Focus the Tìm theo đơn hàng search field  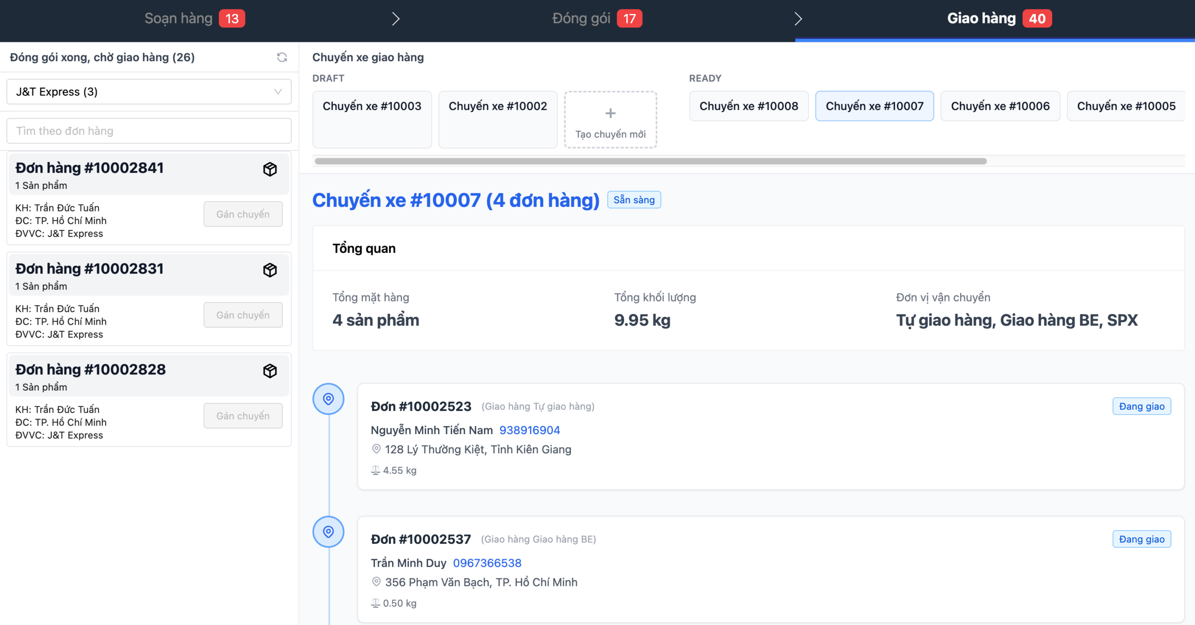[148, 131]
